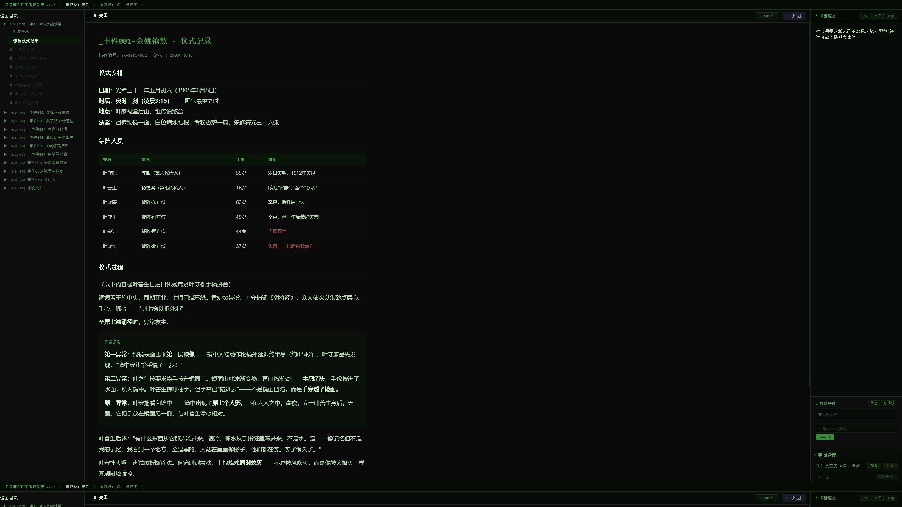This screenshot has width=902, height=507.
Task: Select the upper ts notes tab
Action: tap(865, 16)
